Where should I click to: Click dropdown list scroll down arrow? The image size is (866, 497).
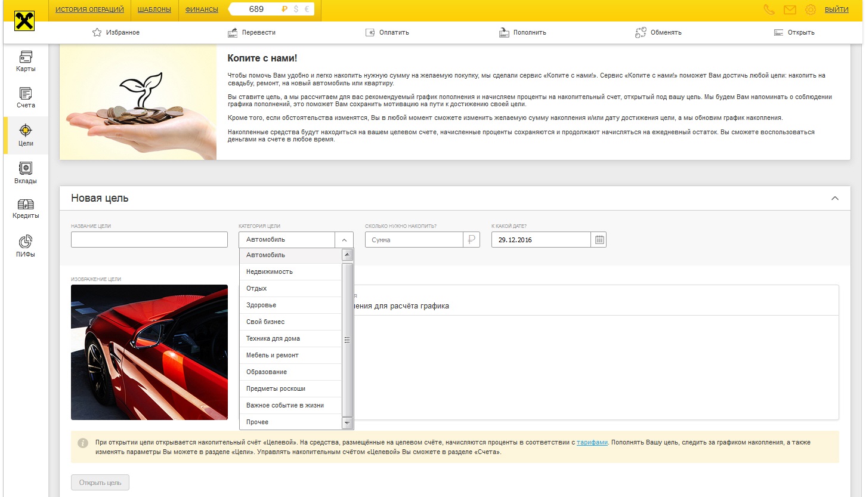[x=347, y=422]
